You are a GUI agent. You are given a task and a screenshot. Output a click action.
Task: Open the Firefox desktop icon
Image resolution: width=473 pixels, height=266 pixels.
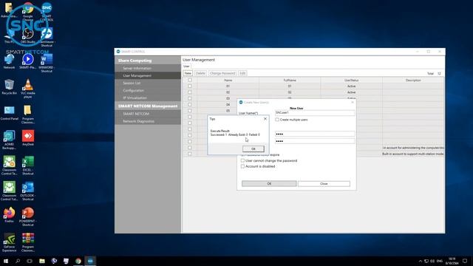9,215
